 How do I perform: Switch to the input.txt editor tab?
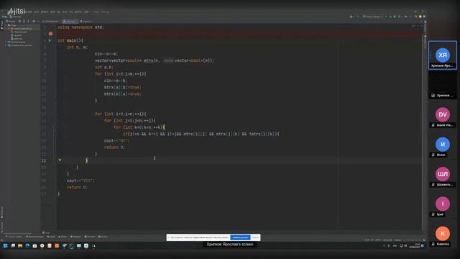coord(86,22)
